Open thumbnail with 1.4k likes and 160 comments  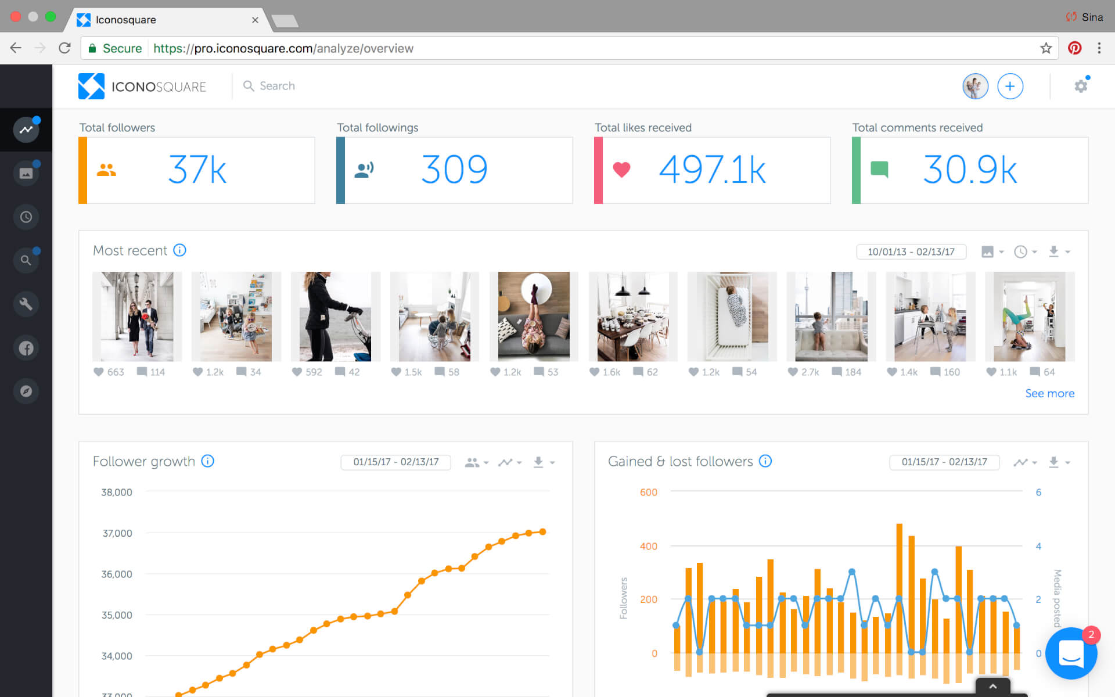point(931,317)
